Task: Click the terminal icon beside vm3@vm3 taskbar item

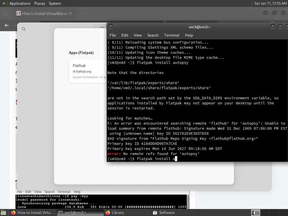Action: [60, 213]
